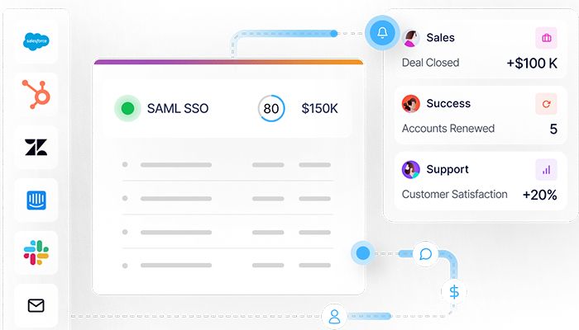This screenshot has width=579, height=330.
Task: Click the notification bell icon
Action: click(381, 33)
